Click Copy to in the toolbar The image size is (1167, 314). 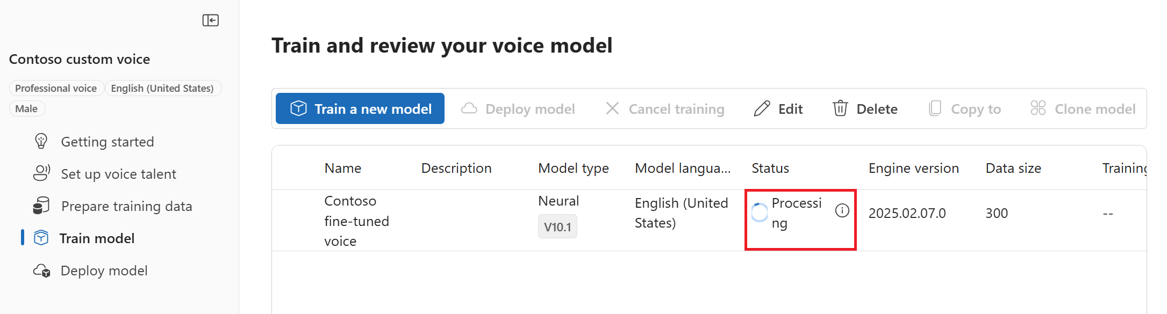pos(965,108)
